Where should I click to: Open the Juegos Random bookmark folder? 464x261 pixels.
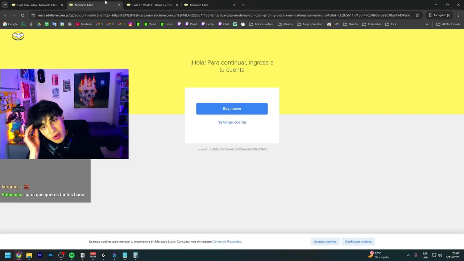[x=310, y=24]
